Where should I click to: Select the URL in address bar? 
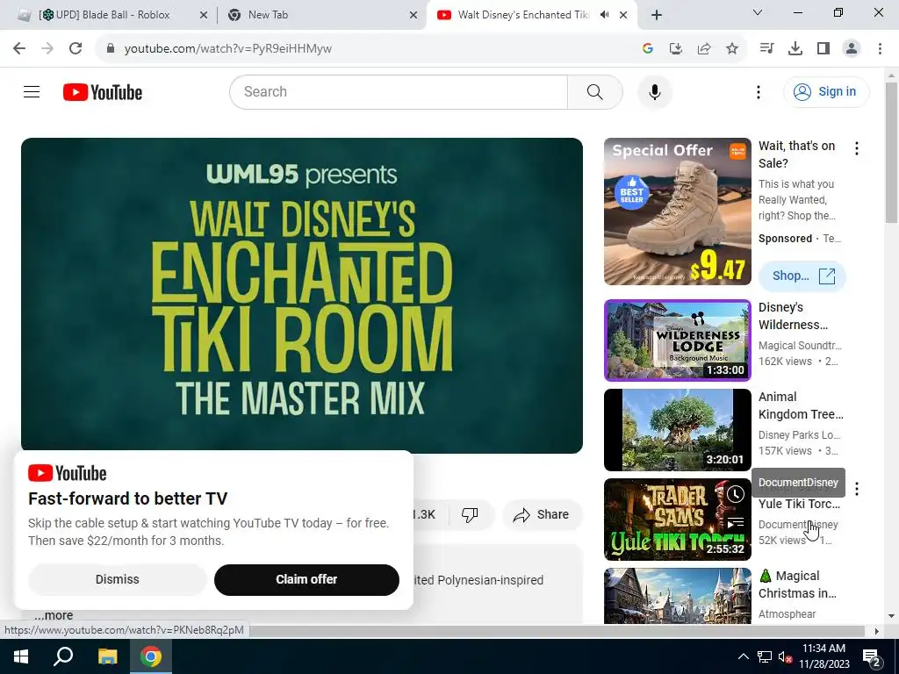[228, 49]
